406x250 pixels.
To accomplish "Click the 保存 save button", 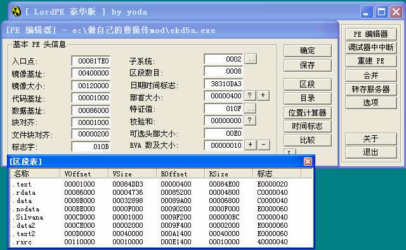I will pos(307,65).
